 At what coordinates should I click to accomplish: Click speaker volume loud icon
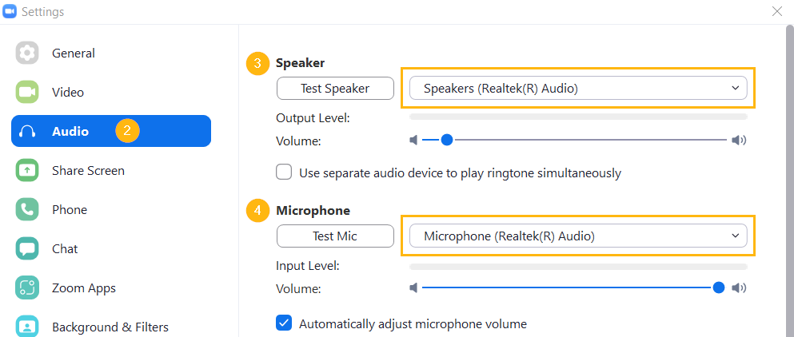pos(739,141)
